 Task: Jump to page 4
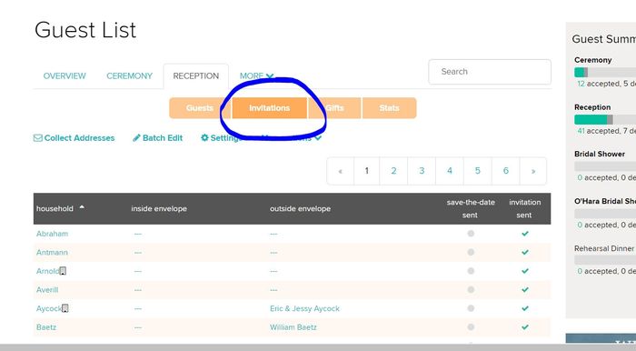tap(450, 171)
